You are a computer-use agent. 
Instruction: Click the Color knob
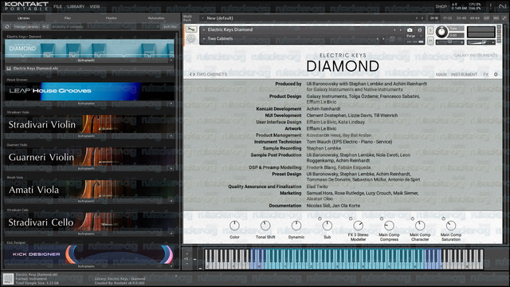click(234, 226)
